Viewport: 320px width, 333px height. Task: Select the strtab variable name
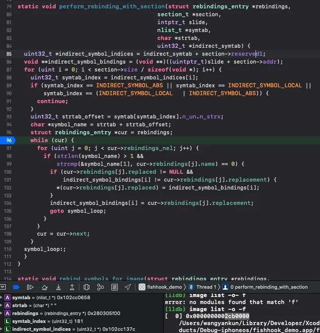tap(20, 305)
